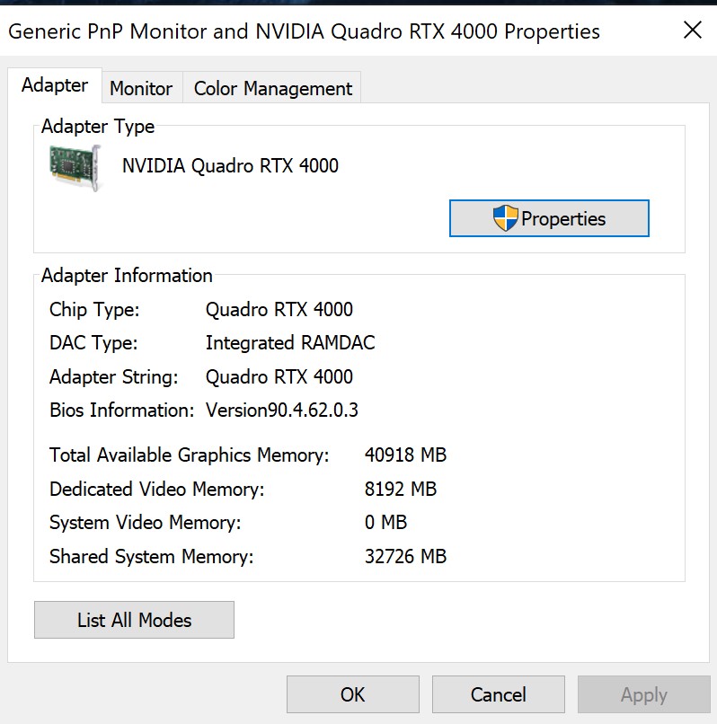The image size is (717, 724).
Task: Click the Apply button
Action: 643,694
